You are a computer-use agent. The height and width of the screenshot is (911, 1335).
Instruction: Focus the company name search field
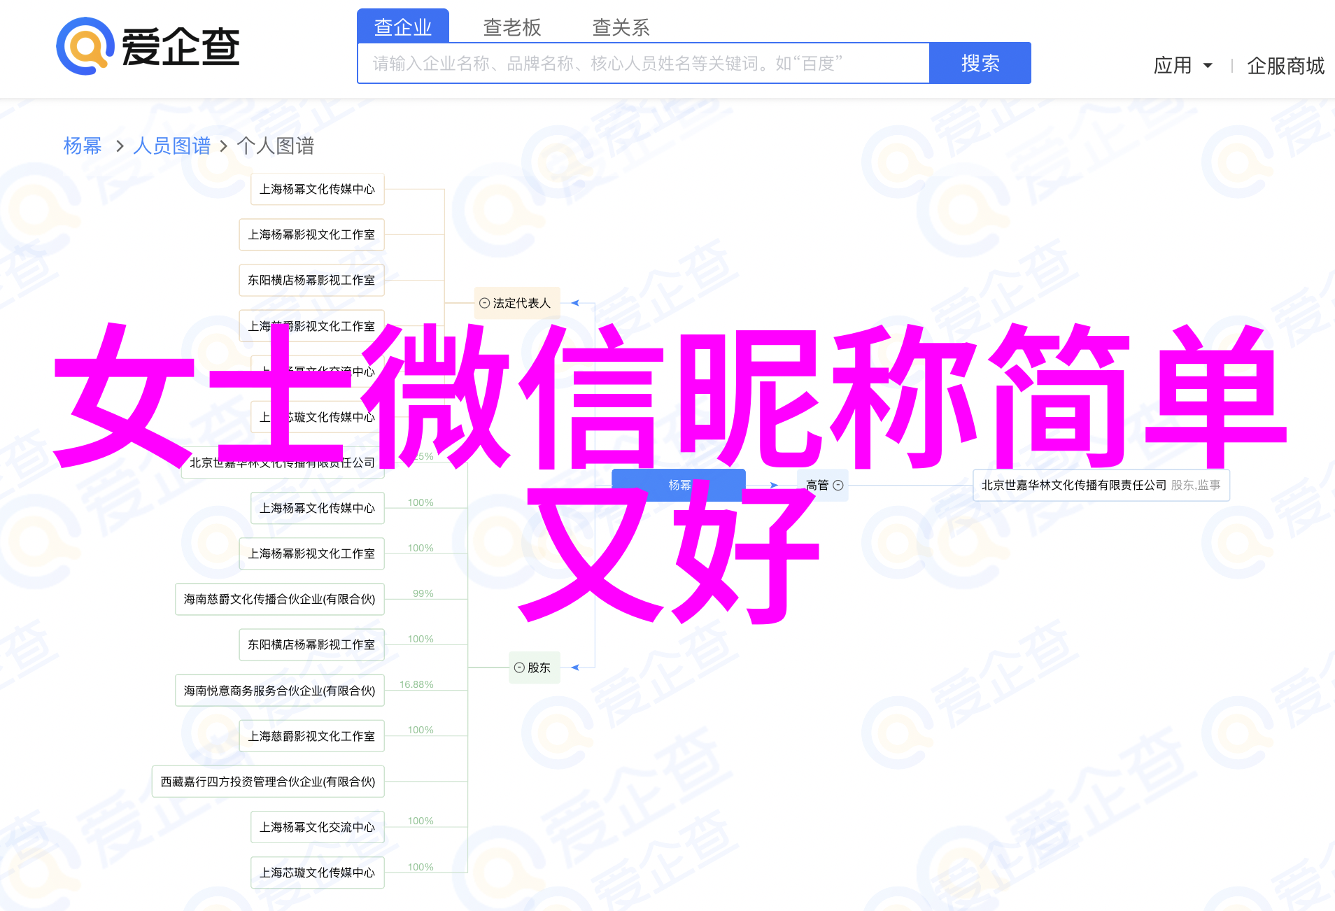pos(643,64)
